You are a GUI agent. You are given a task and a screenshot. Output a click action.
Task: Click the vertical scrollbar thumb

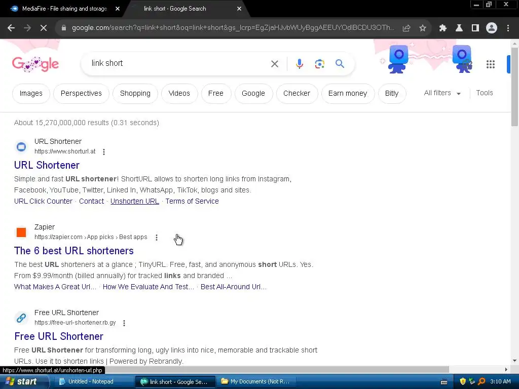(514, 87)
